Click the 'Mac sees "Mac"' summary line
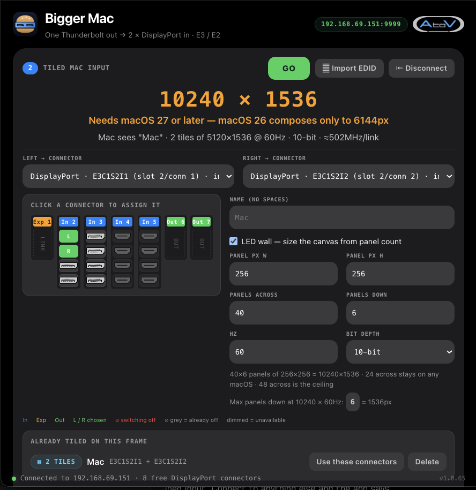 pos(239,138)
